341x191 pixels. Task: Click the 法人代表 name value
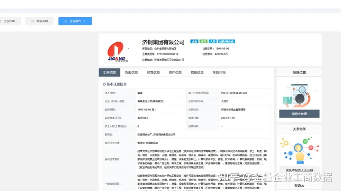(140, 93)
